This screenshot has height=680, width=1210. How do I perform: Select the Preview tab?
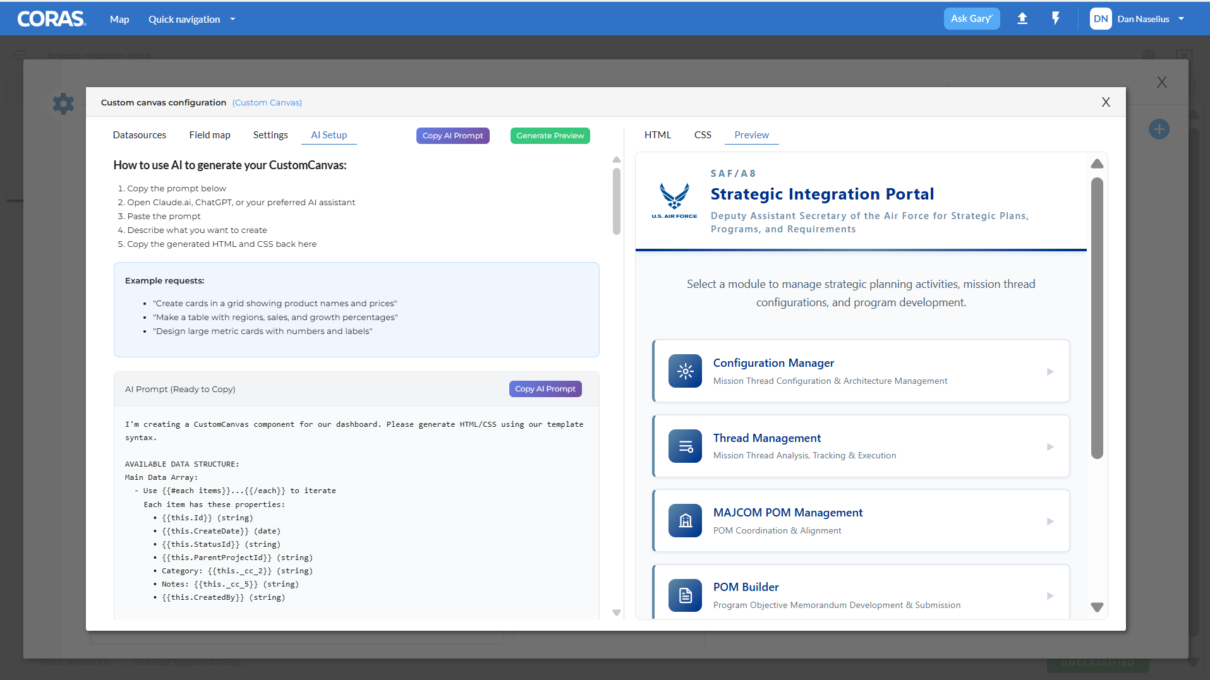point(752,135)
